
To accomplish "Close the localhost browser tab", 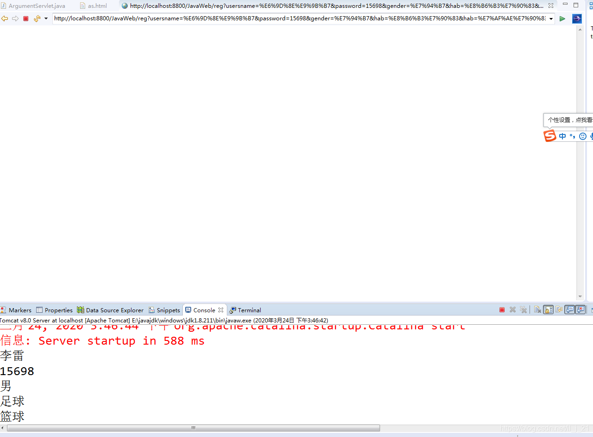I will pos(551,6).
